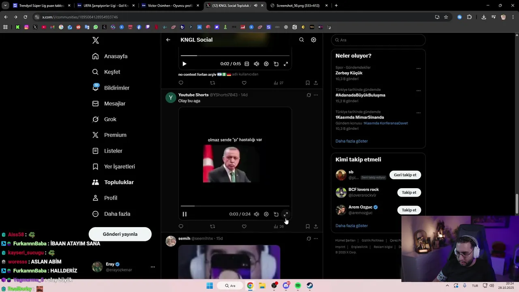Open Youtube Shorts profile avatar
This screenshot has width=519, height=292.
click(x=171, y=98)
